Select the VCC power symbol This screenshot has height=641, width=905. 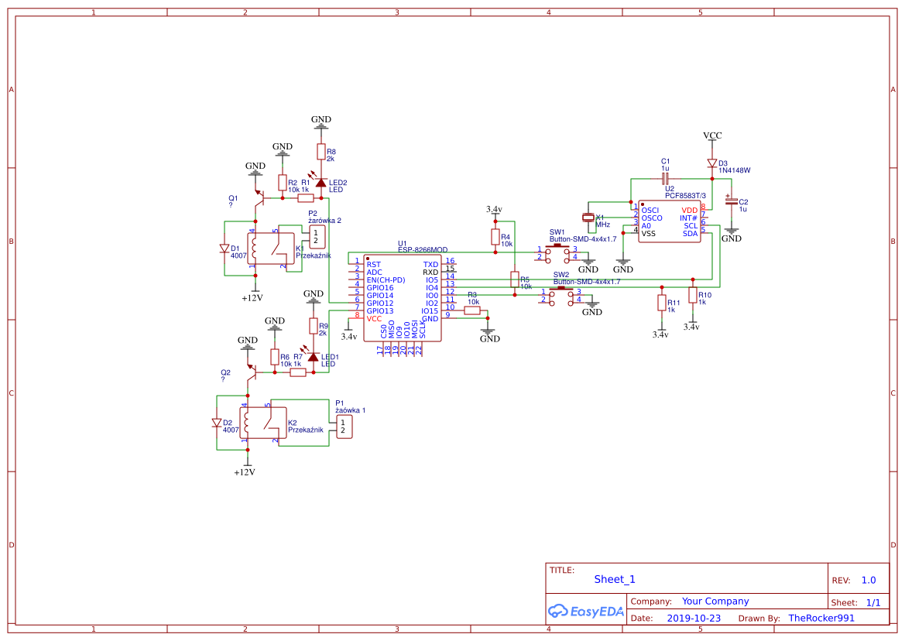click(711, 135)
